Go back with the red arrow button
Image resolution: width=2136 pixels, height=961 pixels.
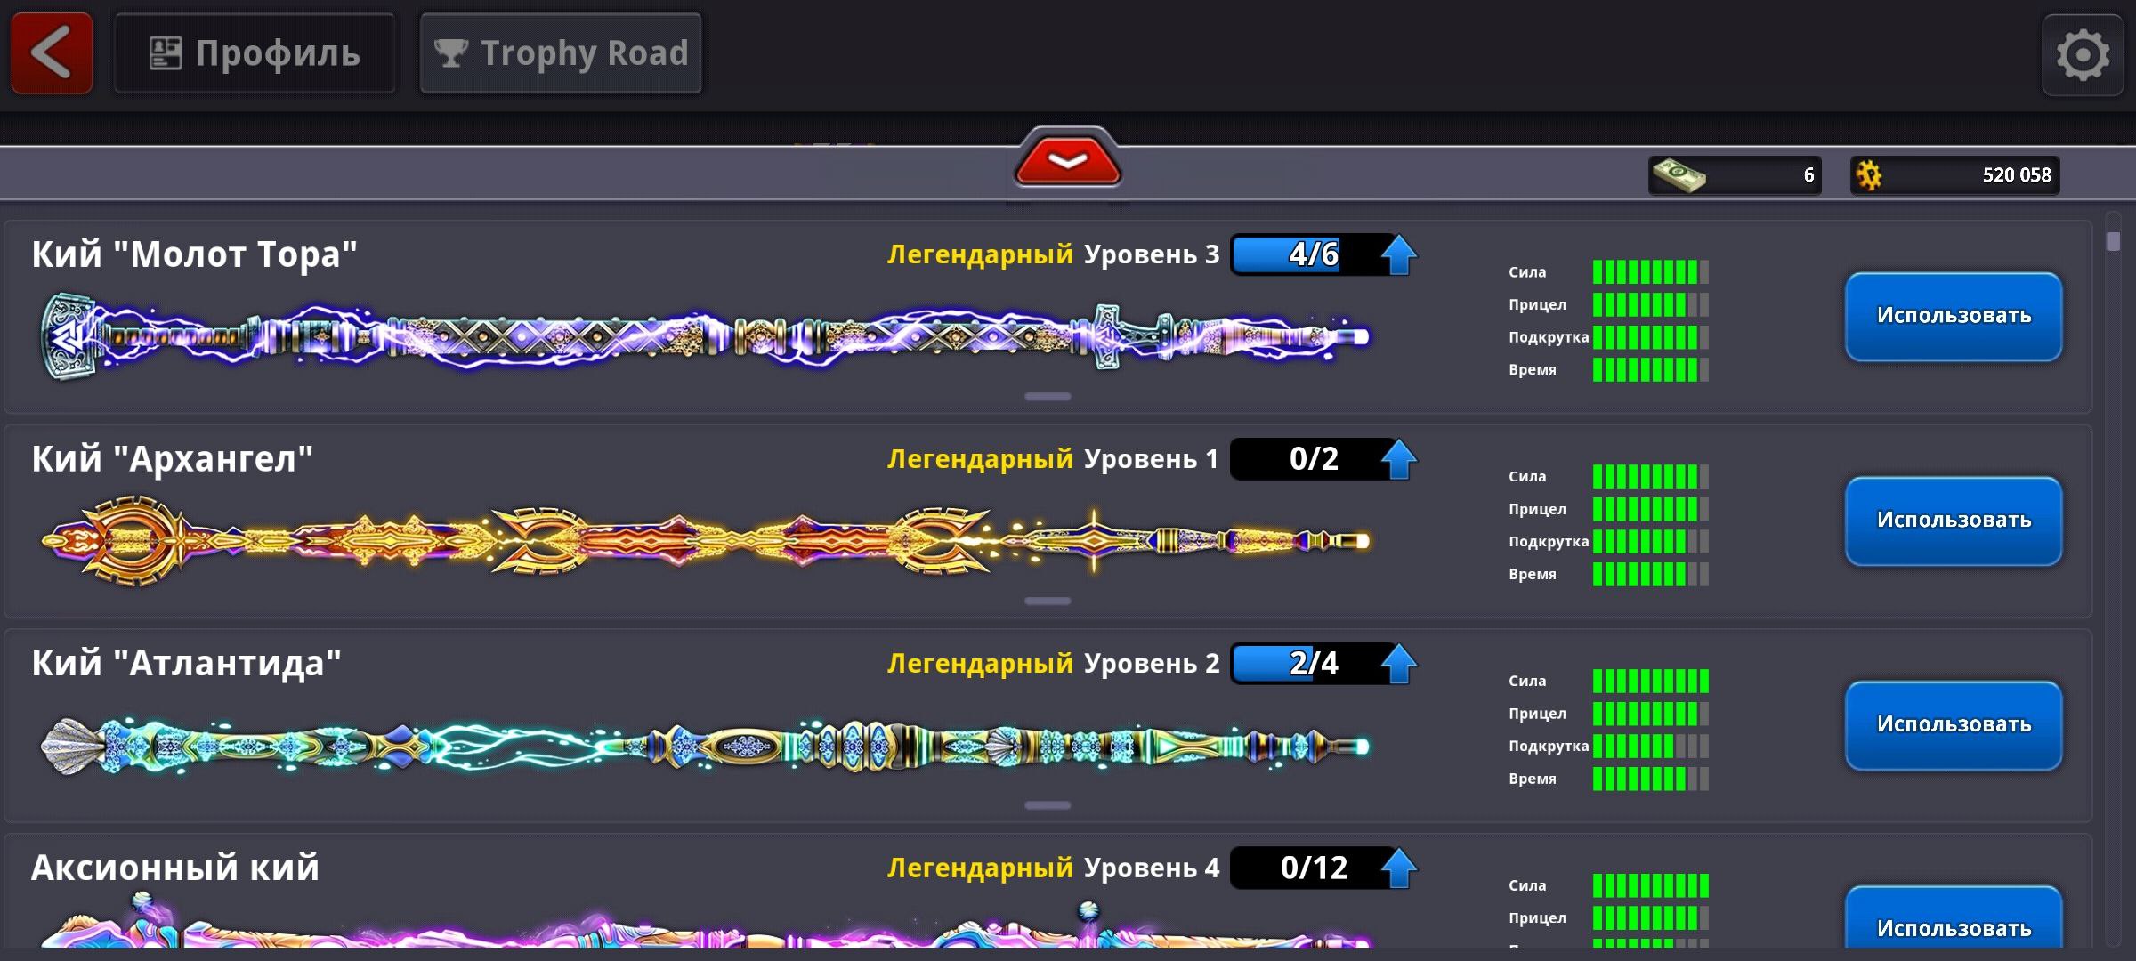click(x=52, y=53)
